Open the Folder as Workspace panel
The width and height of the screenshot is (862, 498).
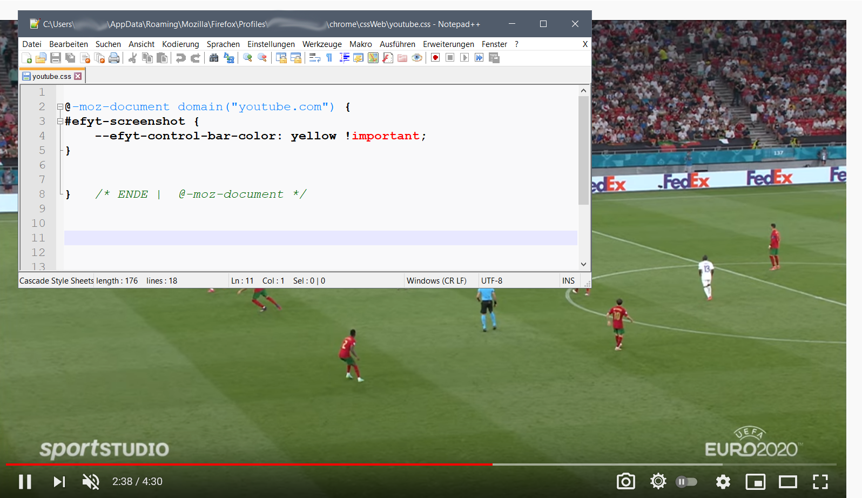pos(402,58)
